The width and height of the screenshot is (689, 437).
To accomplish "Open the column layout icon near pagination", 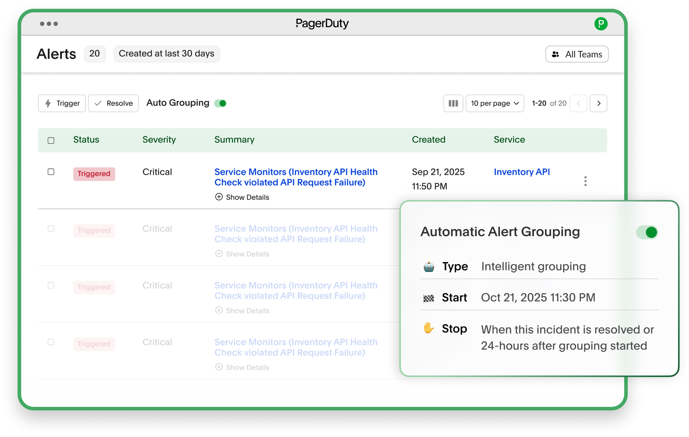I will [x=453, y=103].
